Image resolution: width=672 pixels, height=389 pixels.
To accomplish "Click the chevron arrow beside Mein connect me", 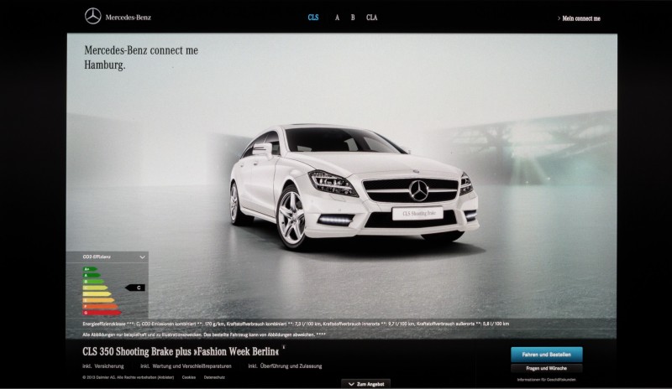I will point(559,18).
